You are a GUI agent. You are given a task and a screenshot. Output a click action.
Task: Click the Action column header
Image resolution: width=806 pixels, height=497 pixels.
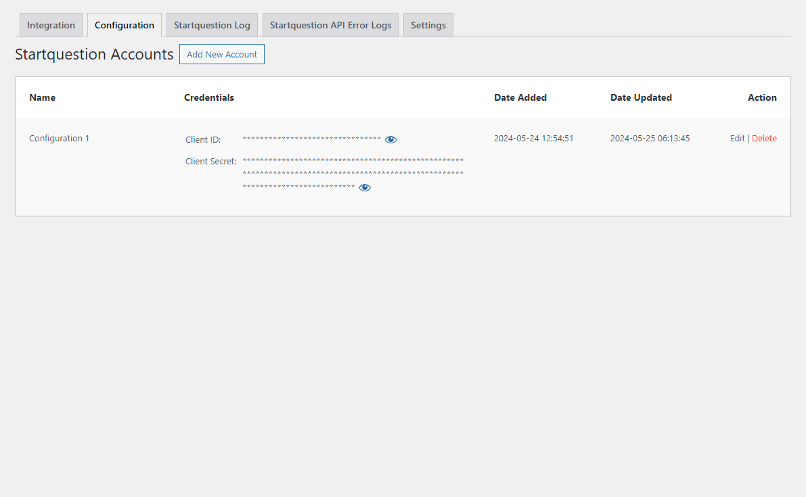[762, 97]
